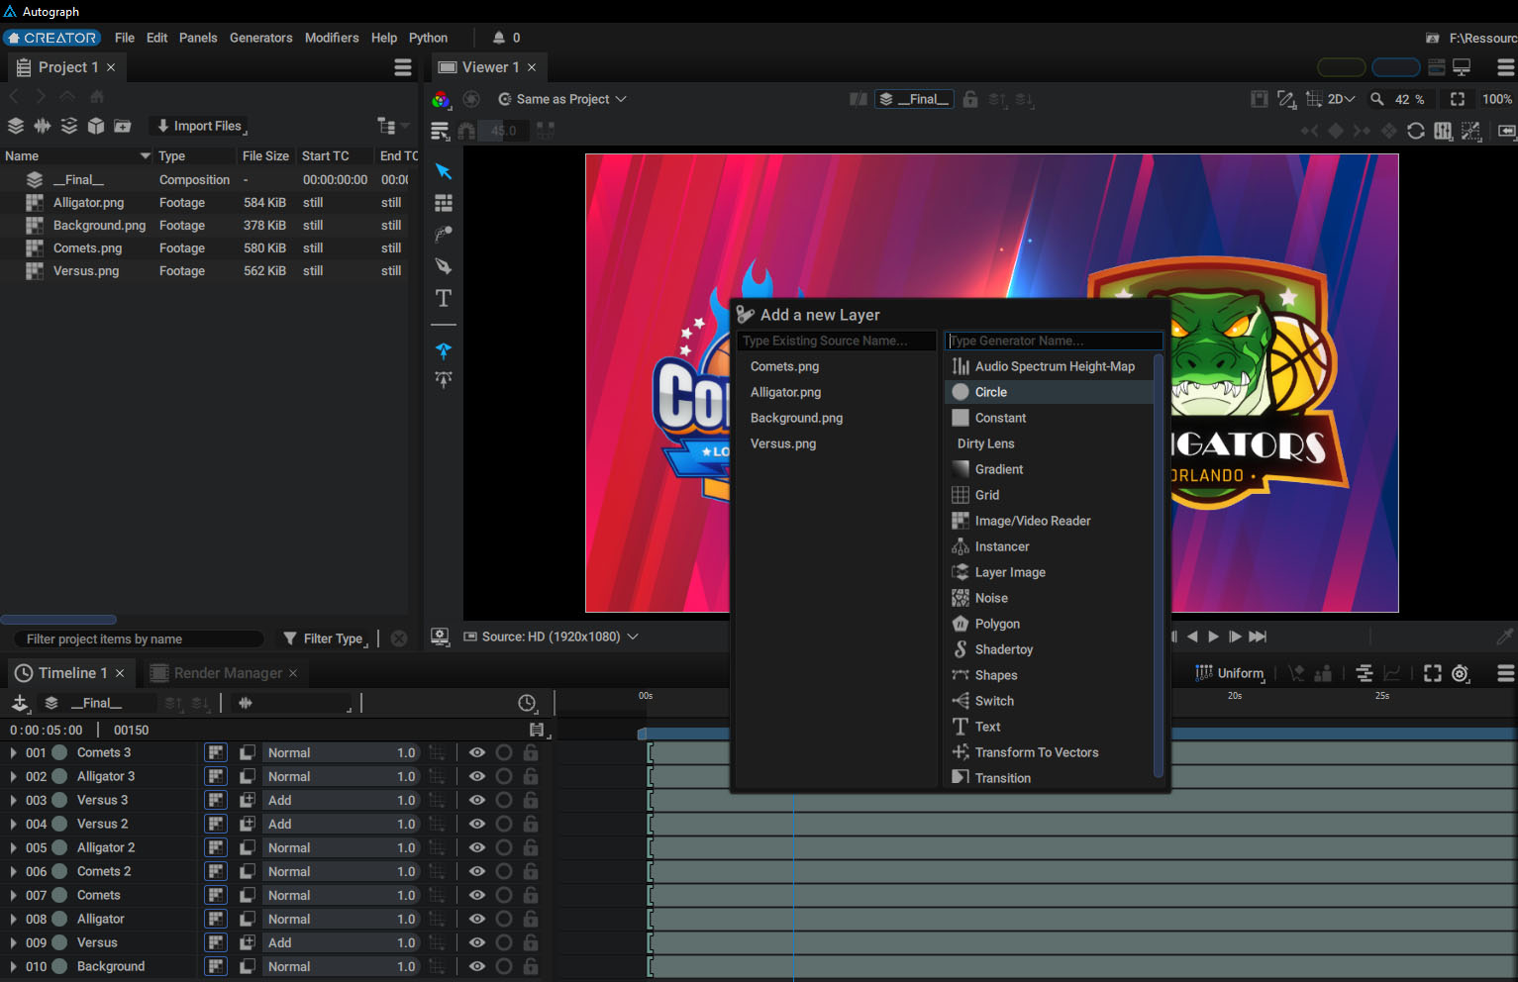The image size is (1518, 982).
Task: Click the Circle generator icon
Action: (x=961, y=392)
